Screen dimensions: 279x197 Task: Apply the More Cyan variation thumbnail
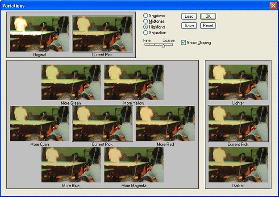[39, 124]
